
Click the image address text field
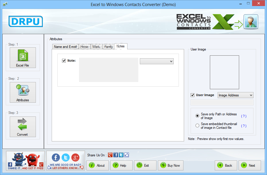[222, 102]
